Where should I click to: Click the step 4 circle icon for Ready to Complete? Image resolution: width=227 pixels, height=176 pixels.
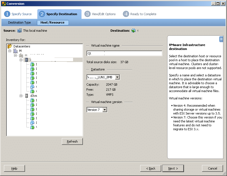tap(126, 14)
